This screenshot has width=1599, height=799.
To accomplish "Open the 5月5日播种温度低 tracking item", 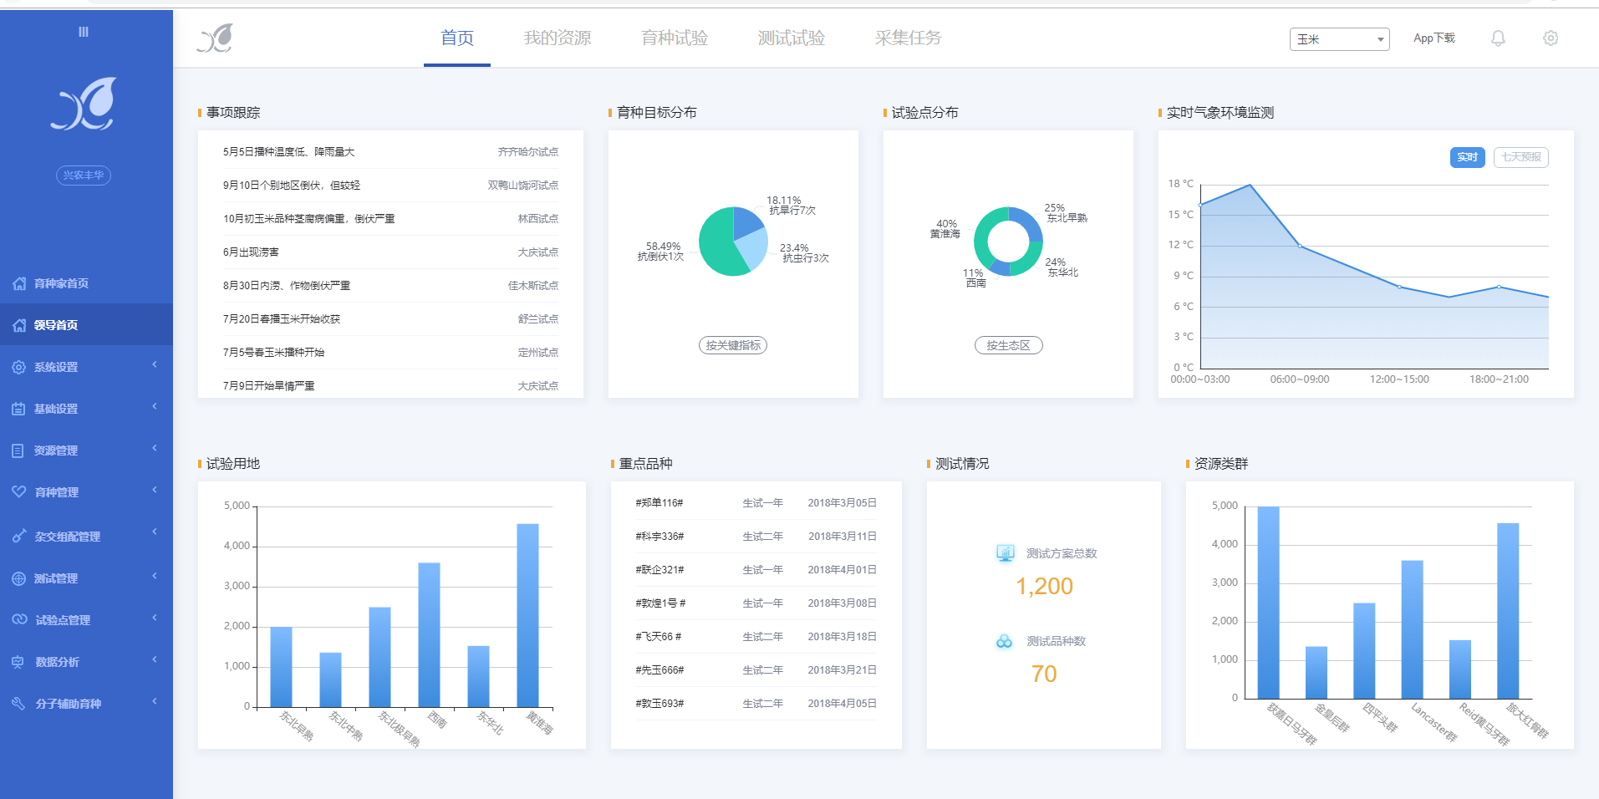I will pyautogui.click(x=288, y=152).
